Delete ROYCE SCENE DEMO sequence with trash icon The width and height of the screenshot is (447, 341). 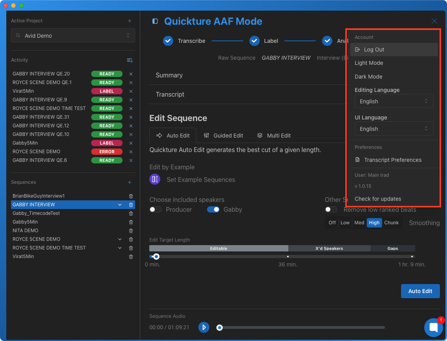coord(131,239)
